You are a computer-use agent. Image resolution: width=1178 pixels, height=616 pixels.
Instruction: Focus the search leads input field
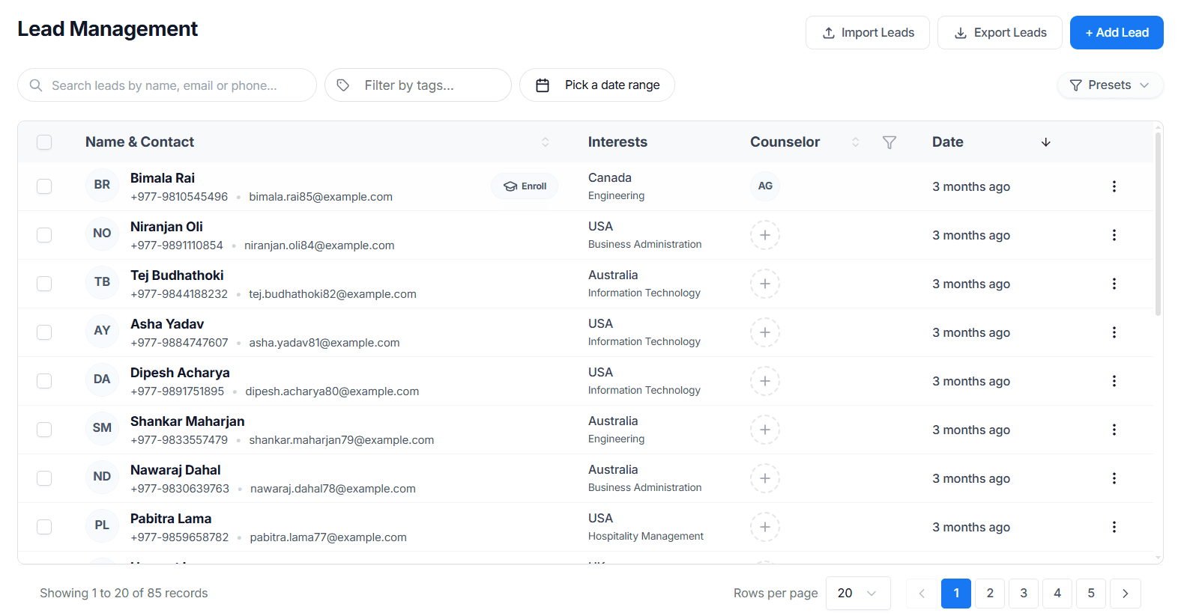167,85
